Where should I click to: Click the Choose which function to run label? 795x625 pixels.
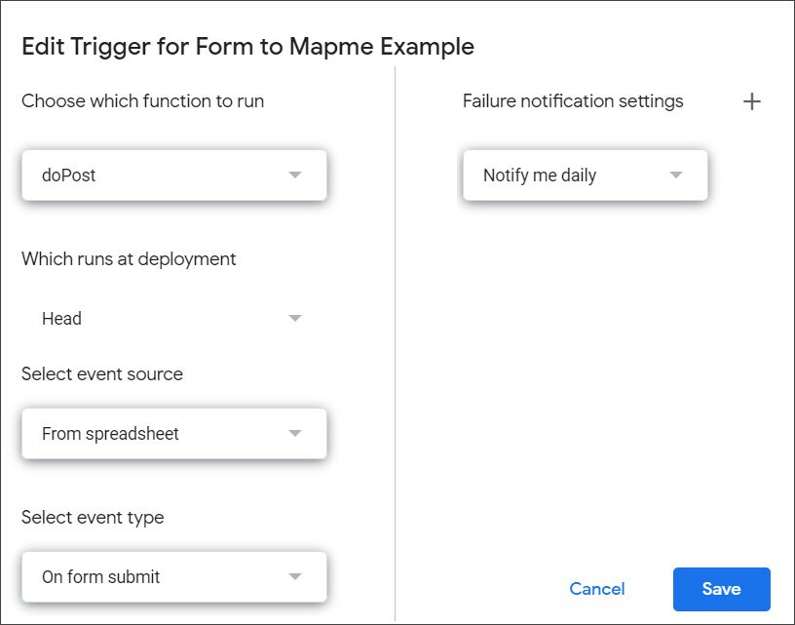[x=141, y=100]
